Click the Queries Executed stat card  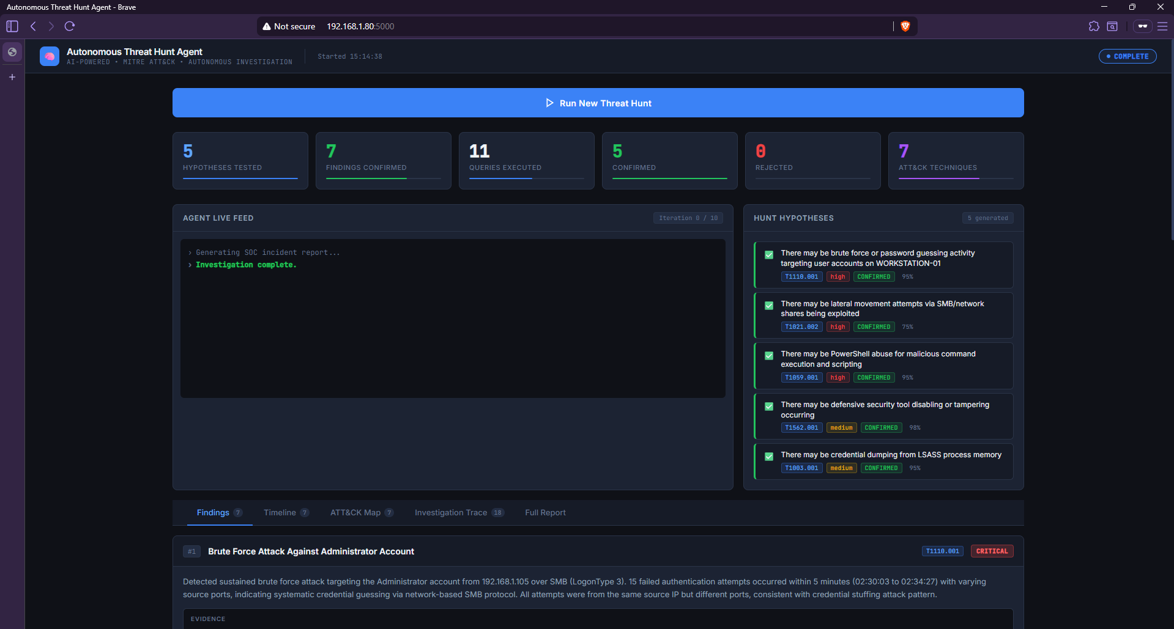click(527, 161)
